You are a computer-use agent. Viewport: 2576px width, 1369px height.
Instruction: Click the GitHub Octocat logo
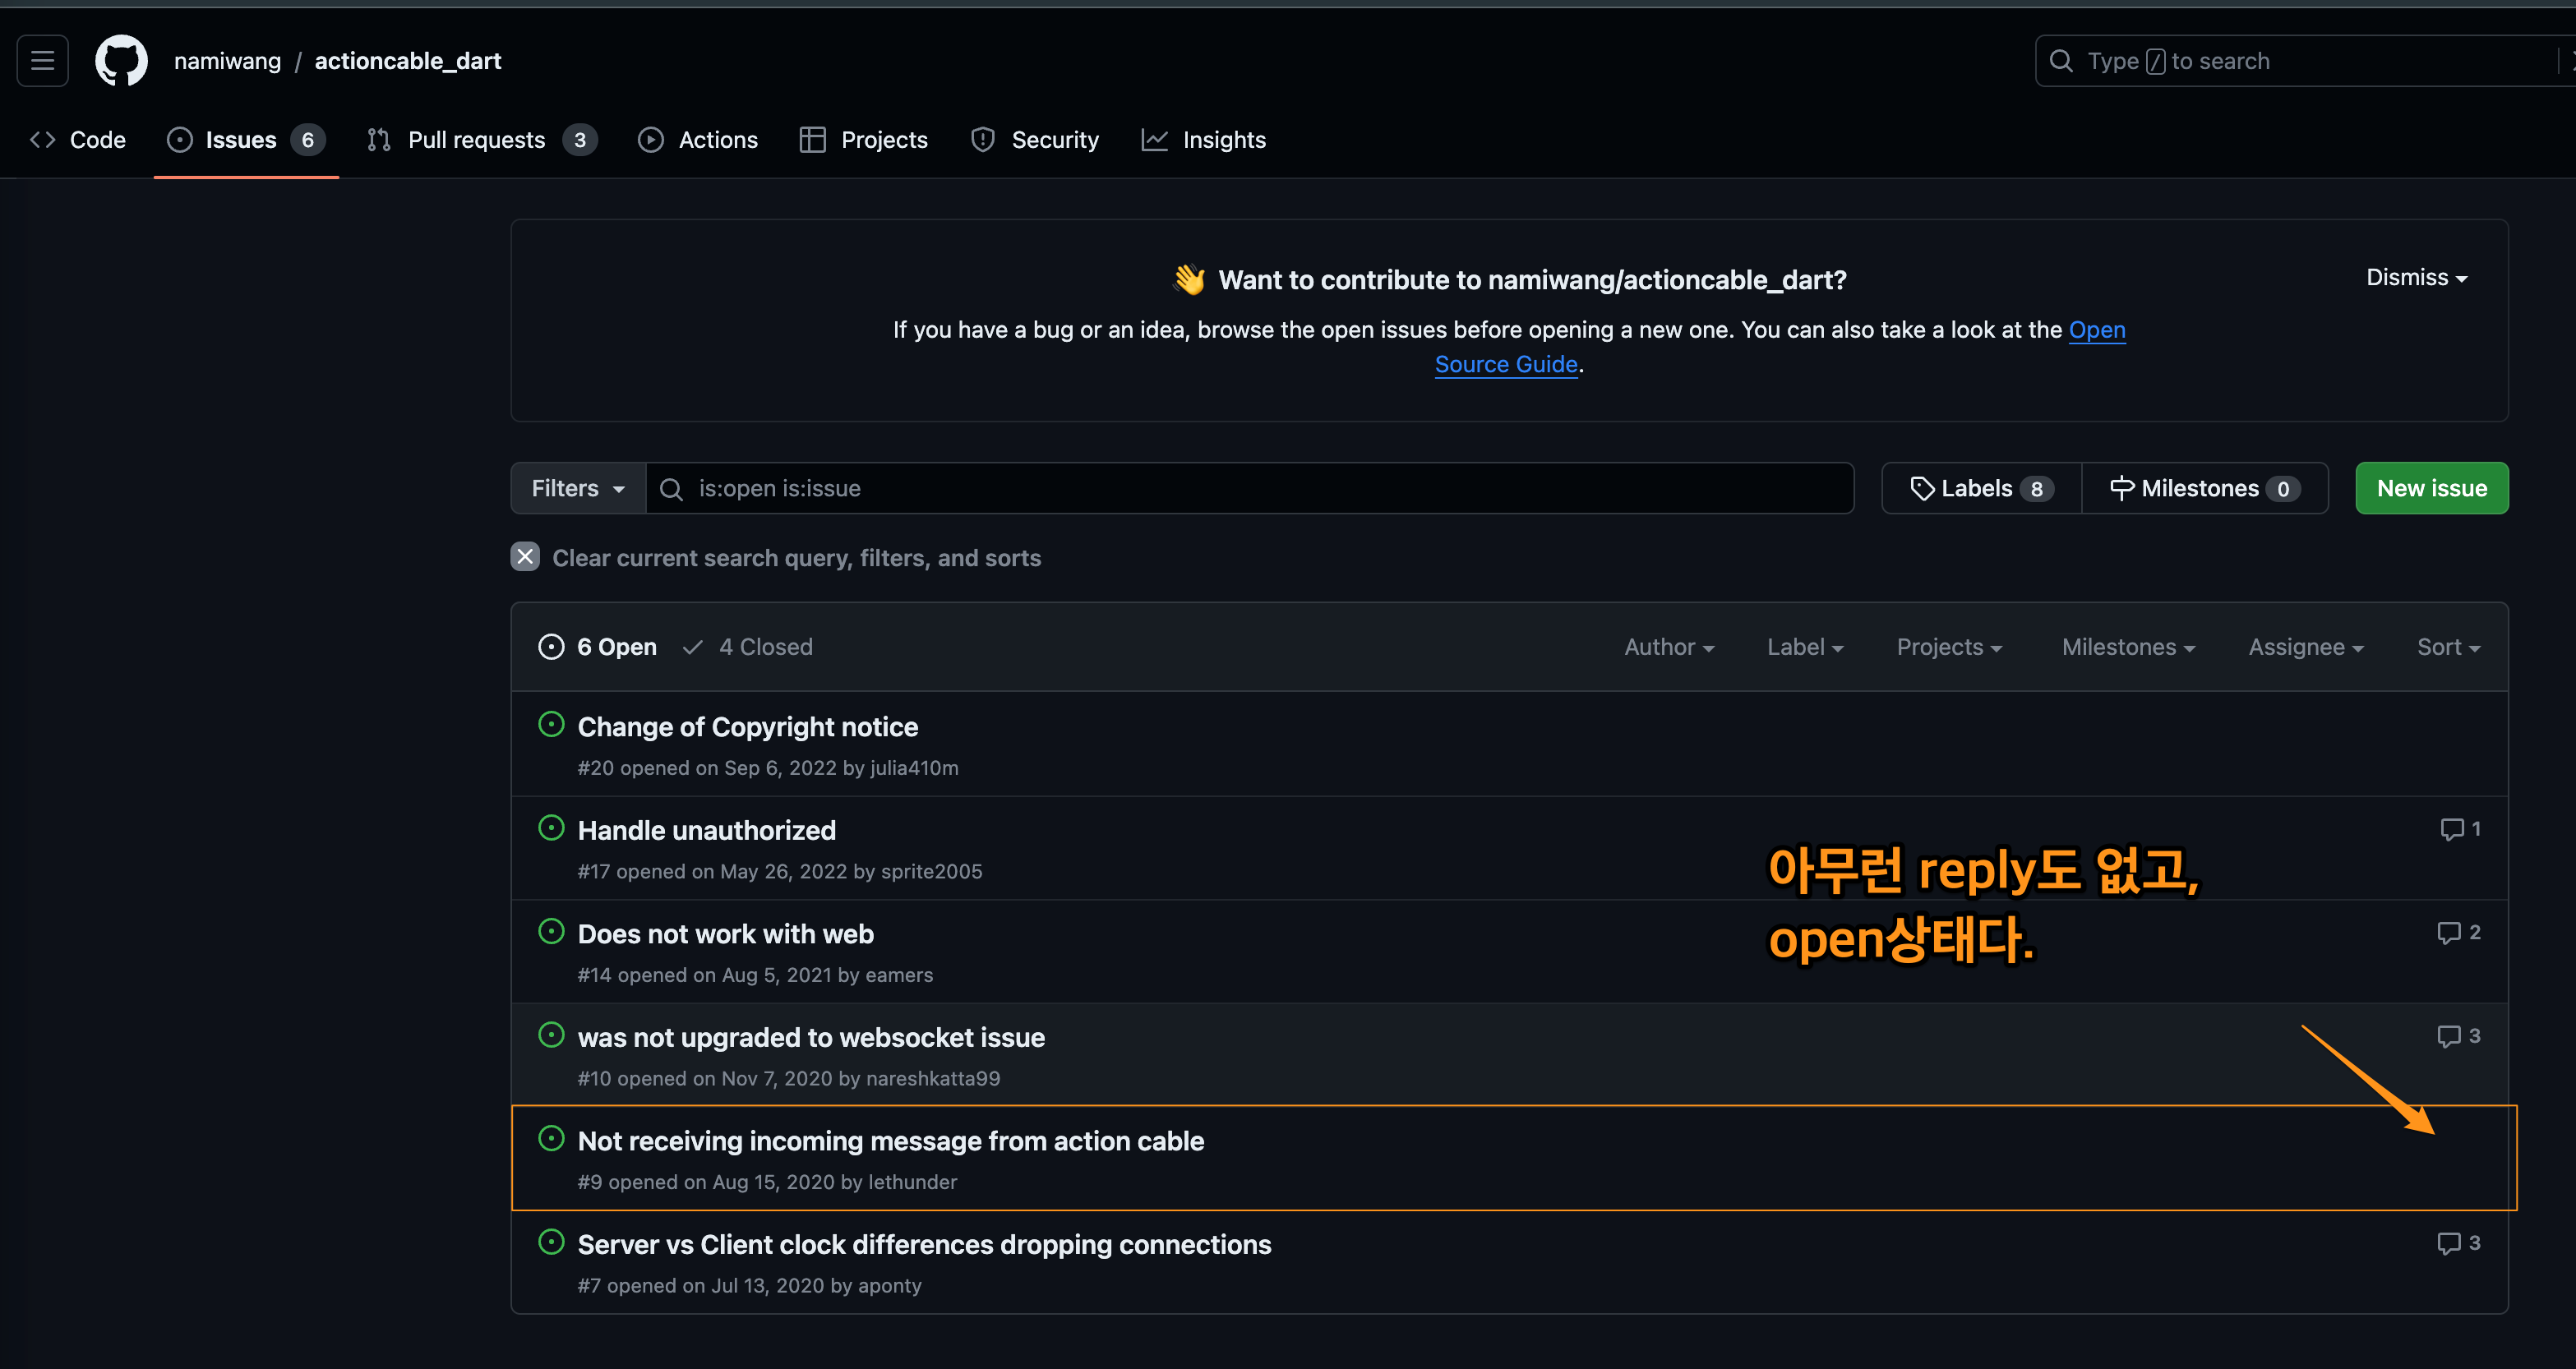[121, 61]
